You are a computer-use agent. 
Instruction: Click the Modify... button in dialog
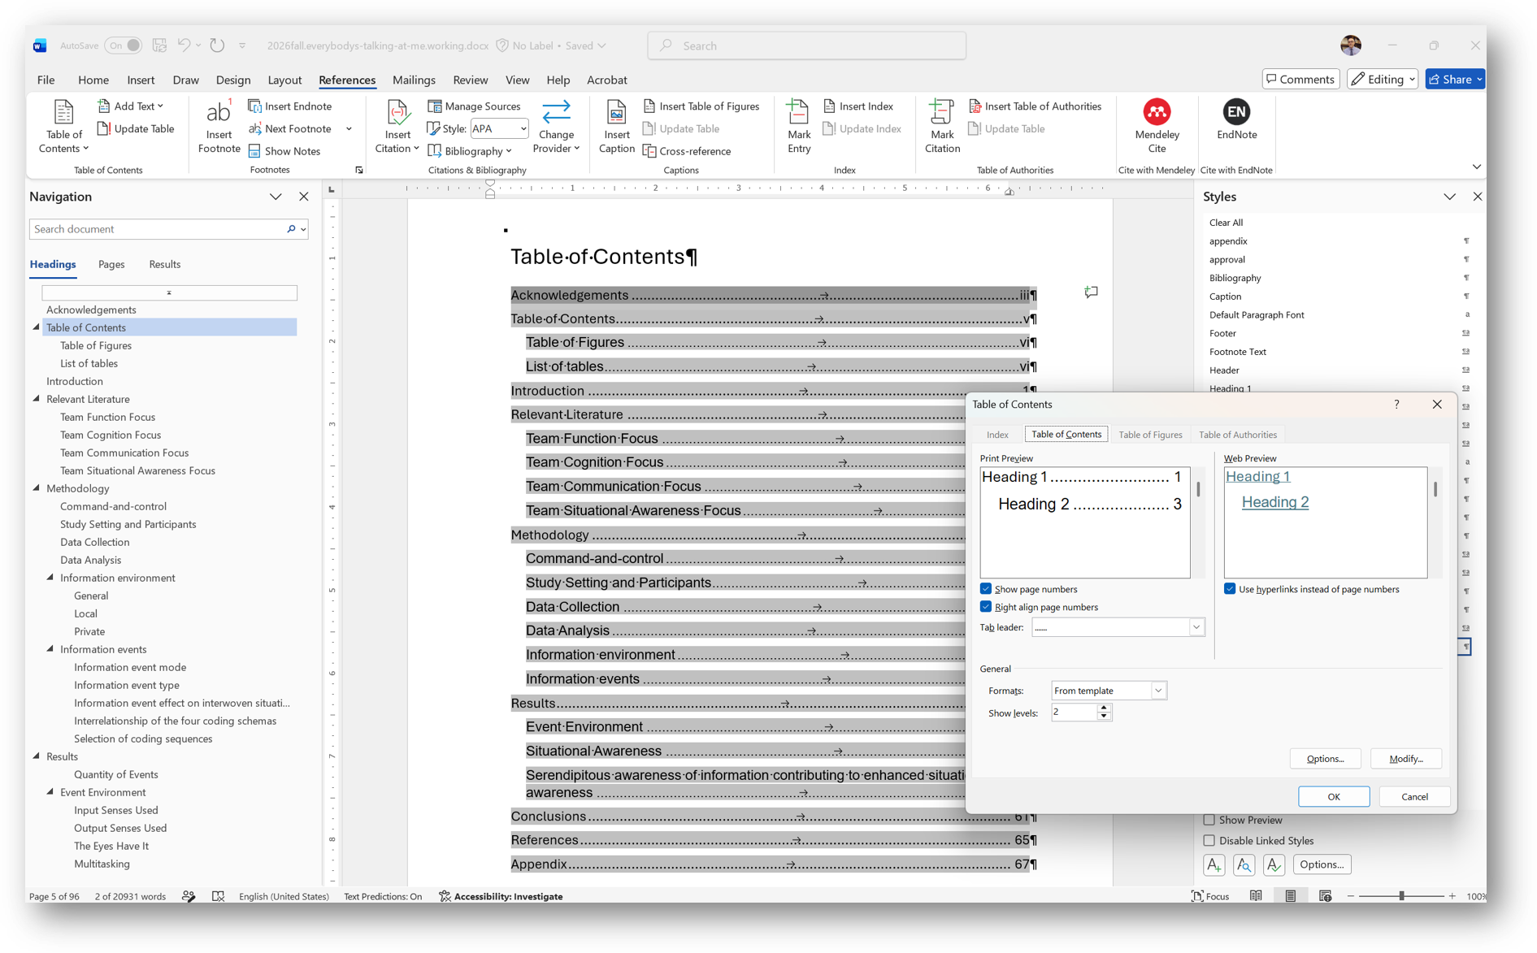tap(1405, 759)
